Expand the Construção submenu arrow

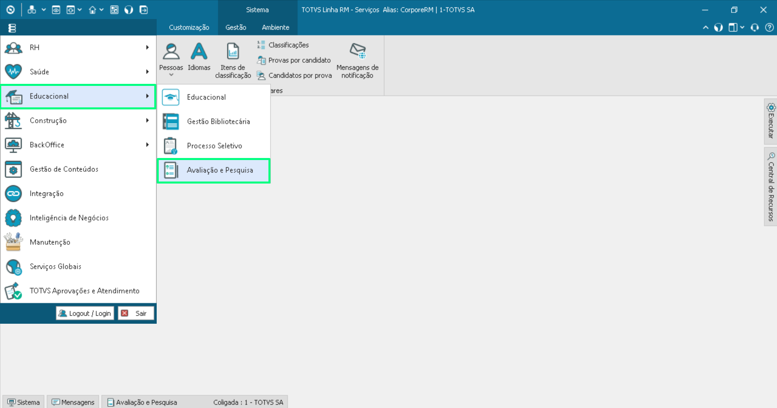pyautogui.click(x=147, y=120)
